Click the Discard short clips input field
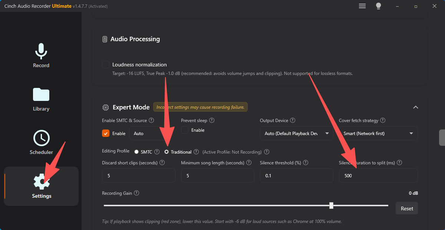The image size is (445, 230). click(139, 175)
